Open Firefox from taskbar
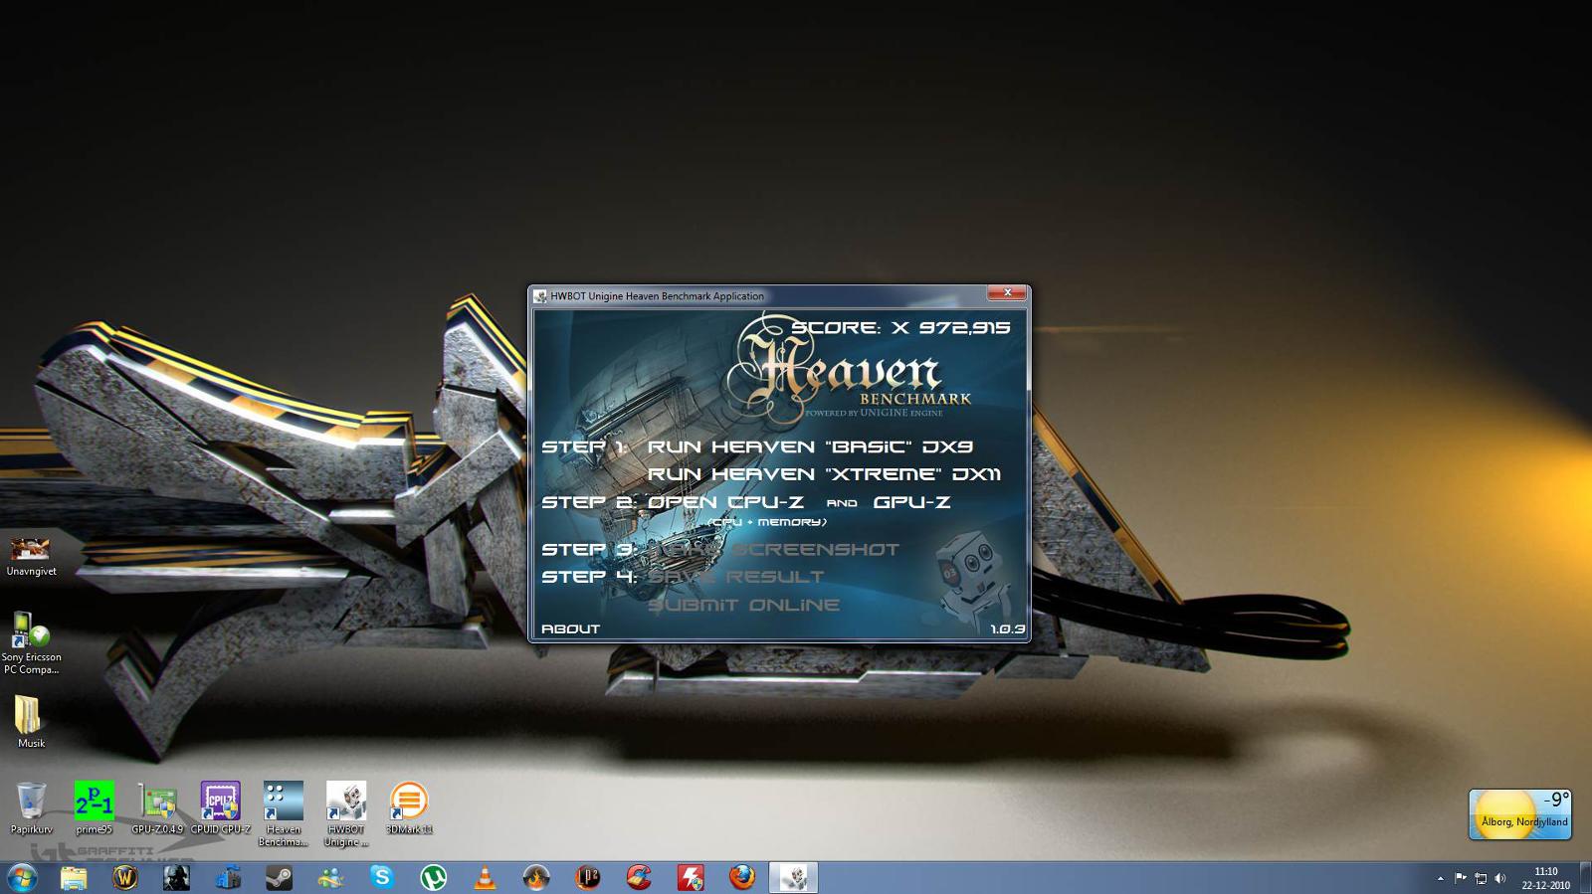The width and height of the screenshot is (1592, 894). [x=742, y=878]
